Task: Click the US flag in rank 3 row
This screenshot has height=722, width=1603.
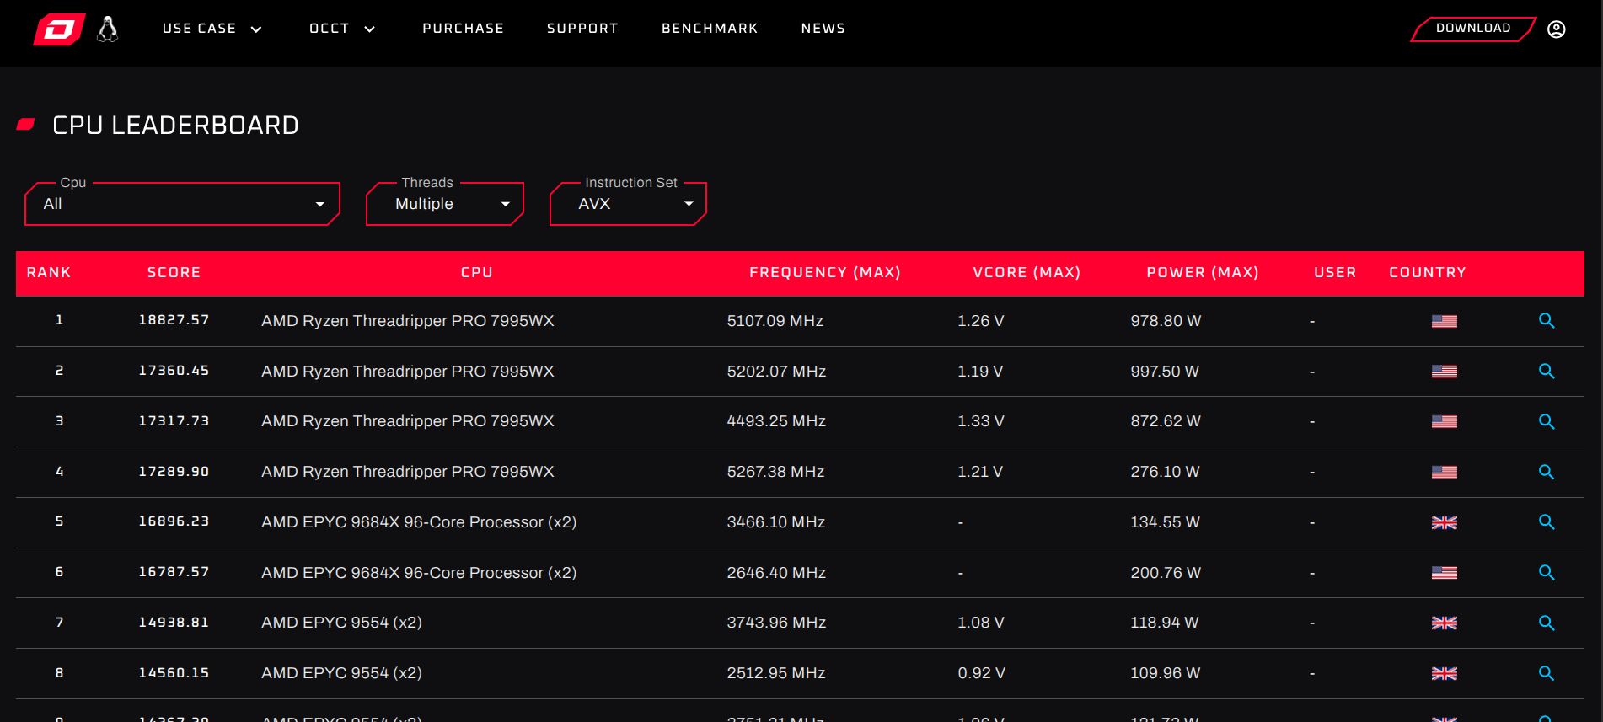Action: click(1444, 421)
